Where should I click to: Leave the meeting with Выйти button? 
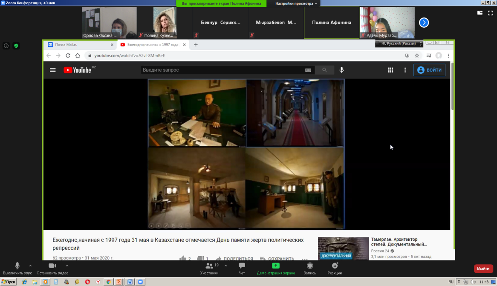pos(483,269)
